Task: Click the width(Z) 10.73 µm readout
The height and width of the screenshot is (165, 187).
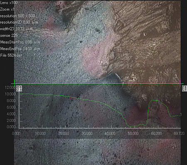Action: (16, 29)
